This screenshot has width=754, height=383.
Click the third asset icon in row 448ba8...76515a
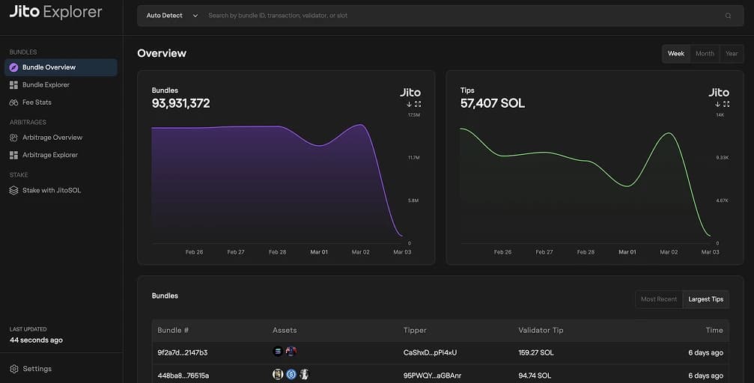[x=304, y=374]
